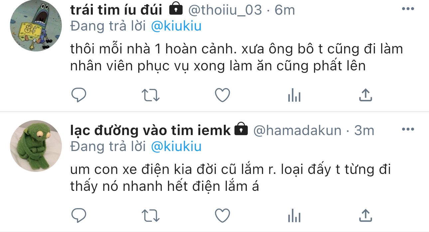Open display name lạc đường vào tim iemk
This screenshot has height=232, width=429.
pyautogui.click(x=150, y=130)
